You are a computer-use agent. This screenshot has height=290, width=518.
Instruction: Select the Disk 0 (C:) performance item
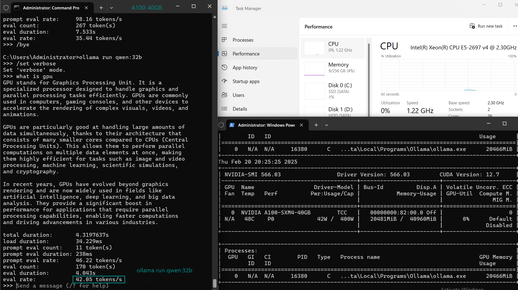(333, 91)
